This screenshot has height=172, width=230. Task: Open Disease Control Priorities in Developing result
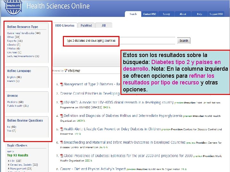90,93
